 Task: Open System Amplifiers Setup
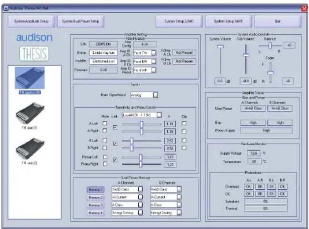point(31,21)
